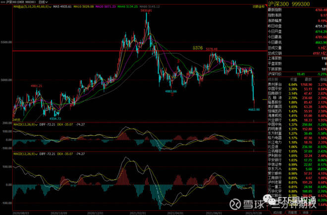Open the 日线 period dropdown

coord(44,2)
